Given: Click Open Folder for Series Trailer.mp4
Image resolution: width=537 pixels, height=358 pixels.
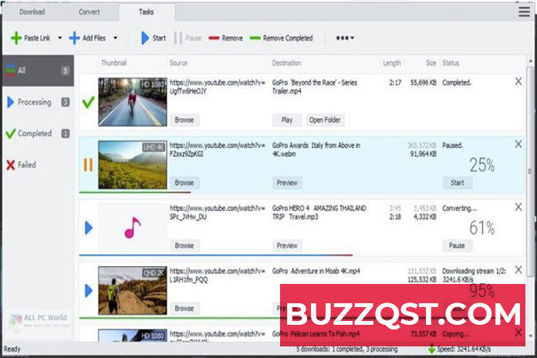Looking at the screenshot, I should click(325, 120).
